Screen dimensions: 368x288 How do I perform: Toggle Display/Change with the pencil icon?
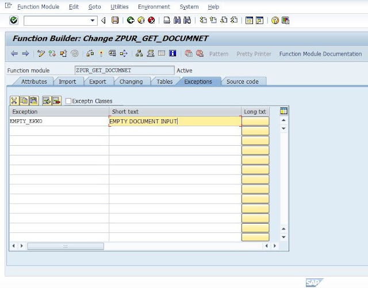pos(41,53)
